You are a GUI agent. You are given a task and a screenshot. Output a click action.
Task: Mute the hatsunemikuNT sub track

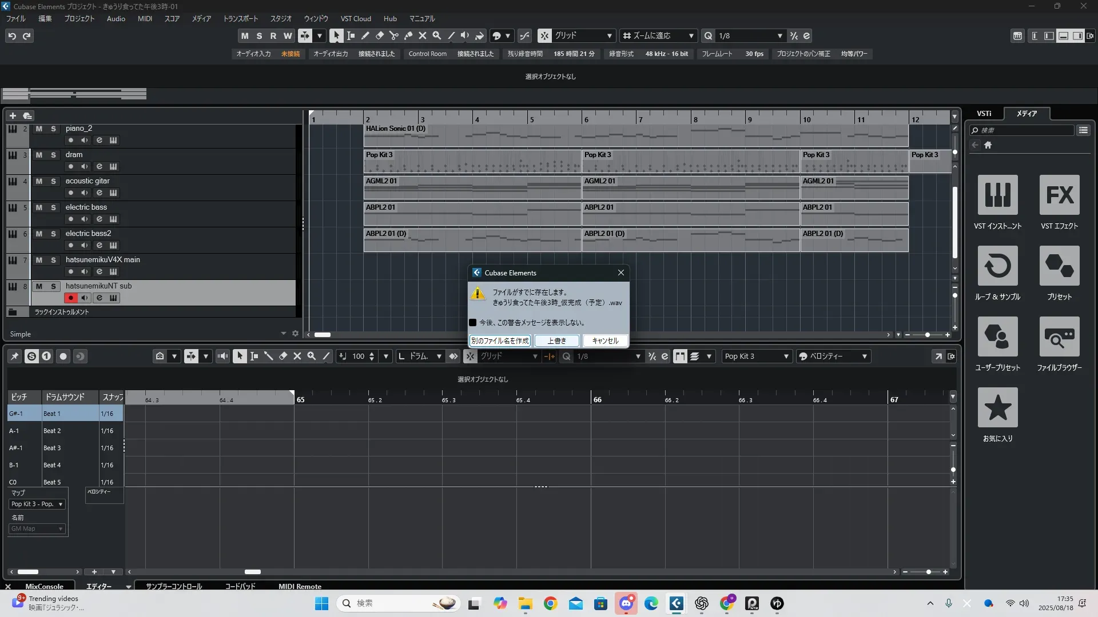tap(39, 286)
